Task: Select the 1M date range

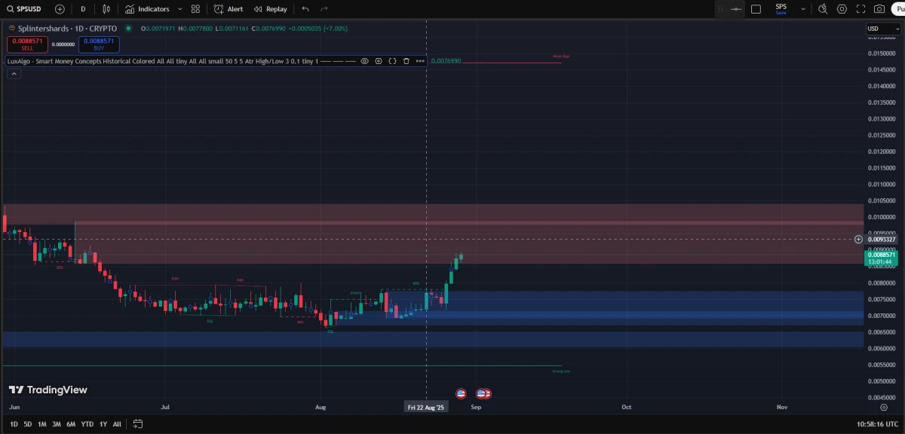Action: [42, 424]
